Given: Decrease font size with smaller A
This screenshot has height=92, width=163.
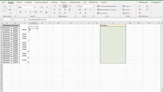Looking at the screenshot, I should (47, 7).
